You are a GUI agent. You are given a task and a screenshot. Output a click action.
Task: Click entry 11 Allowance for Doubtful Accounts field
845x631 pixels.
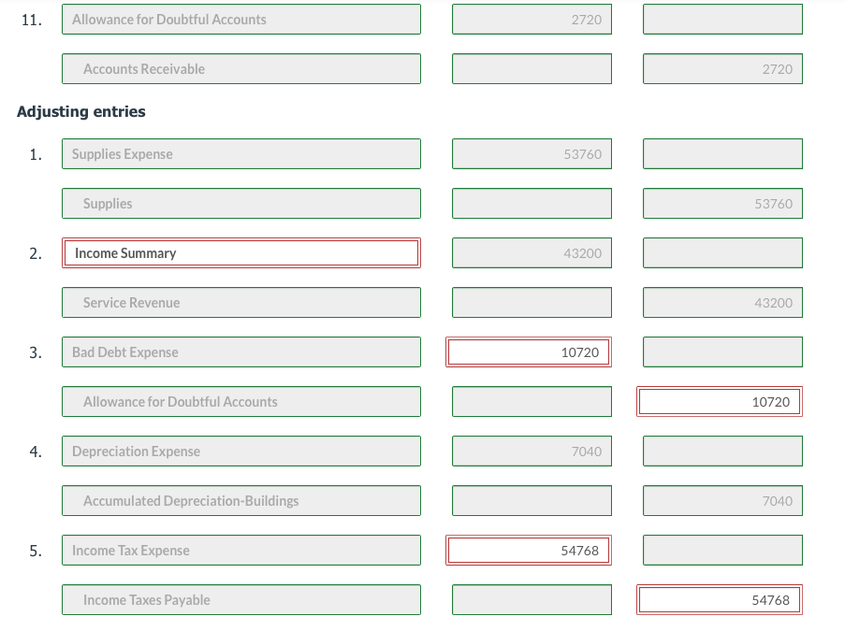click(241, 20)
